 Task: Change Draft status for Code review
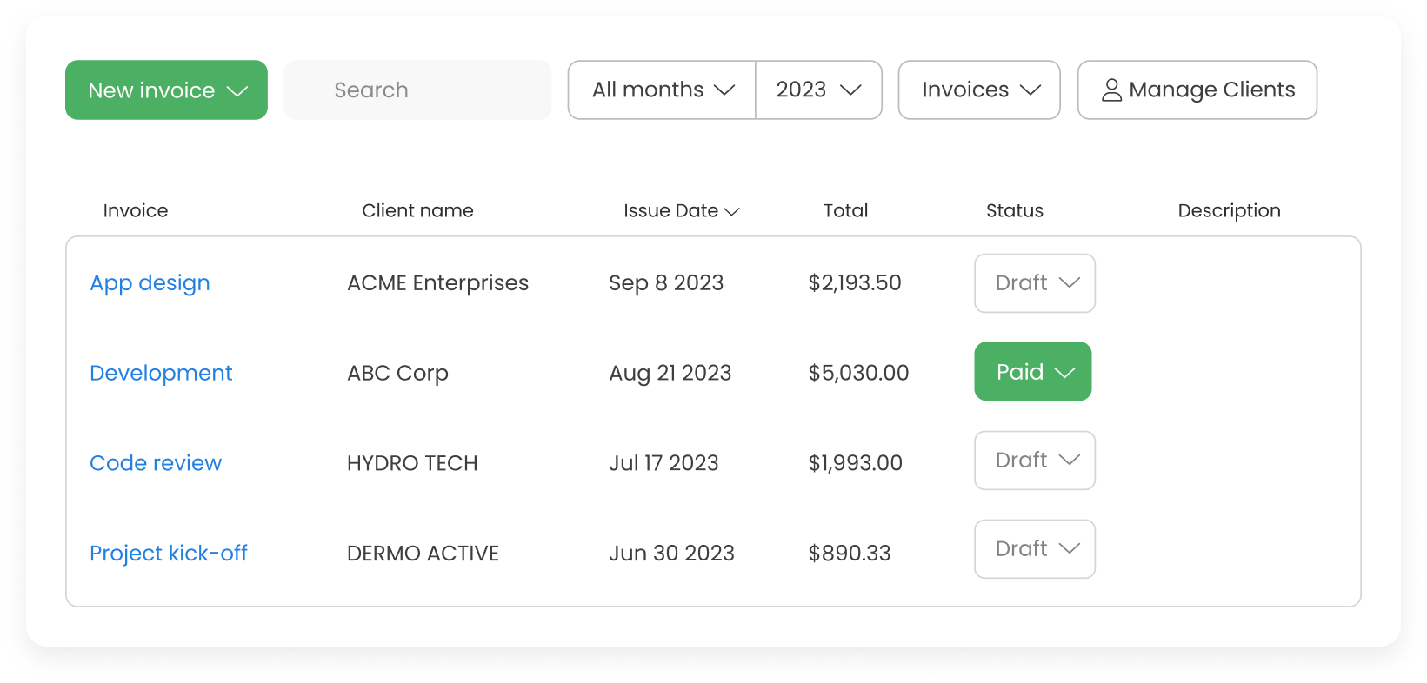pos(1035,461)
